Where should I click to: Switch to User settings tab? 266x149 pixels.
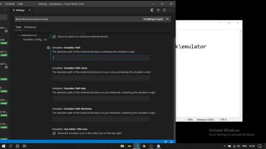18,27
